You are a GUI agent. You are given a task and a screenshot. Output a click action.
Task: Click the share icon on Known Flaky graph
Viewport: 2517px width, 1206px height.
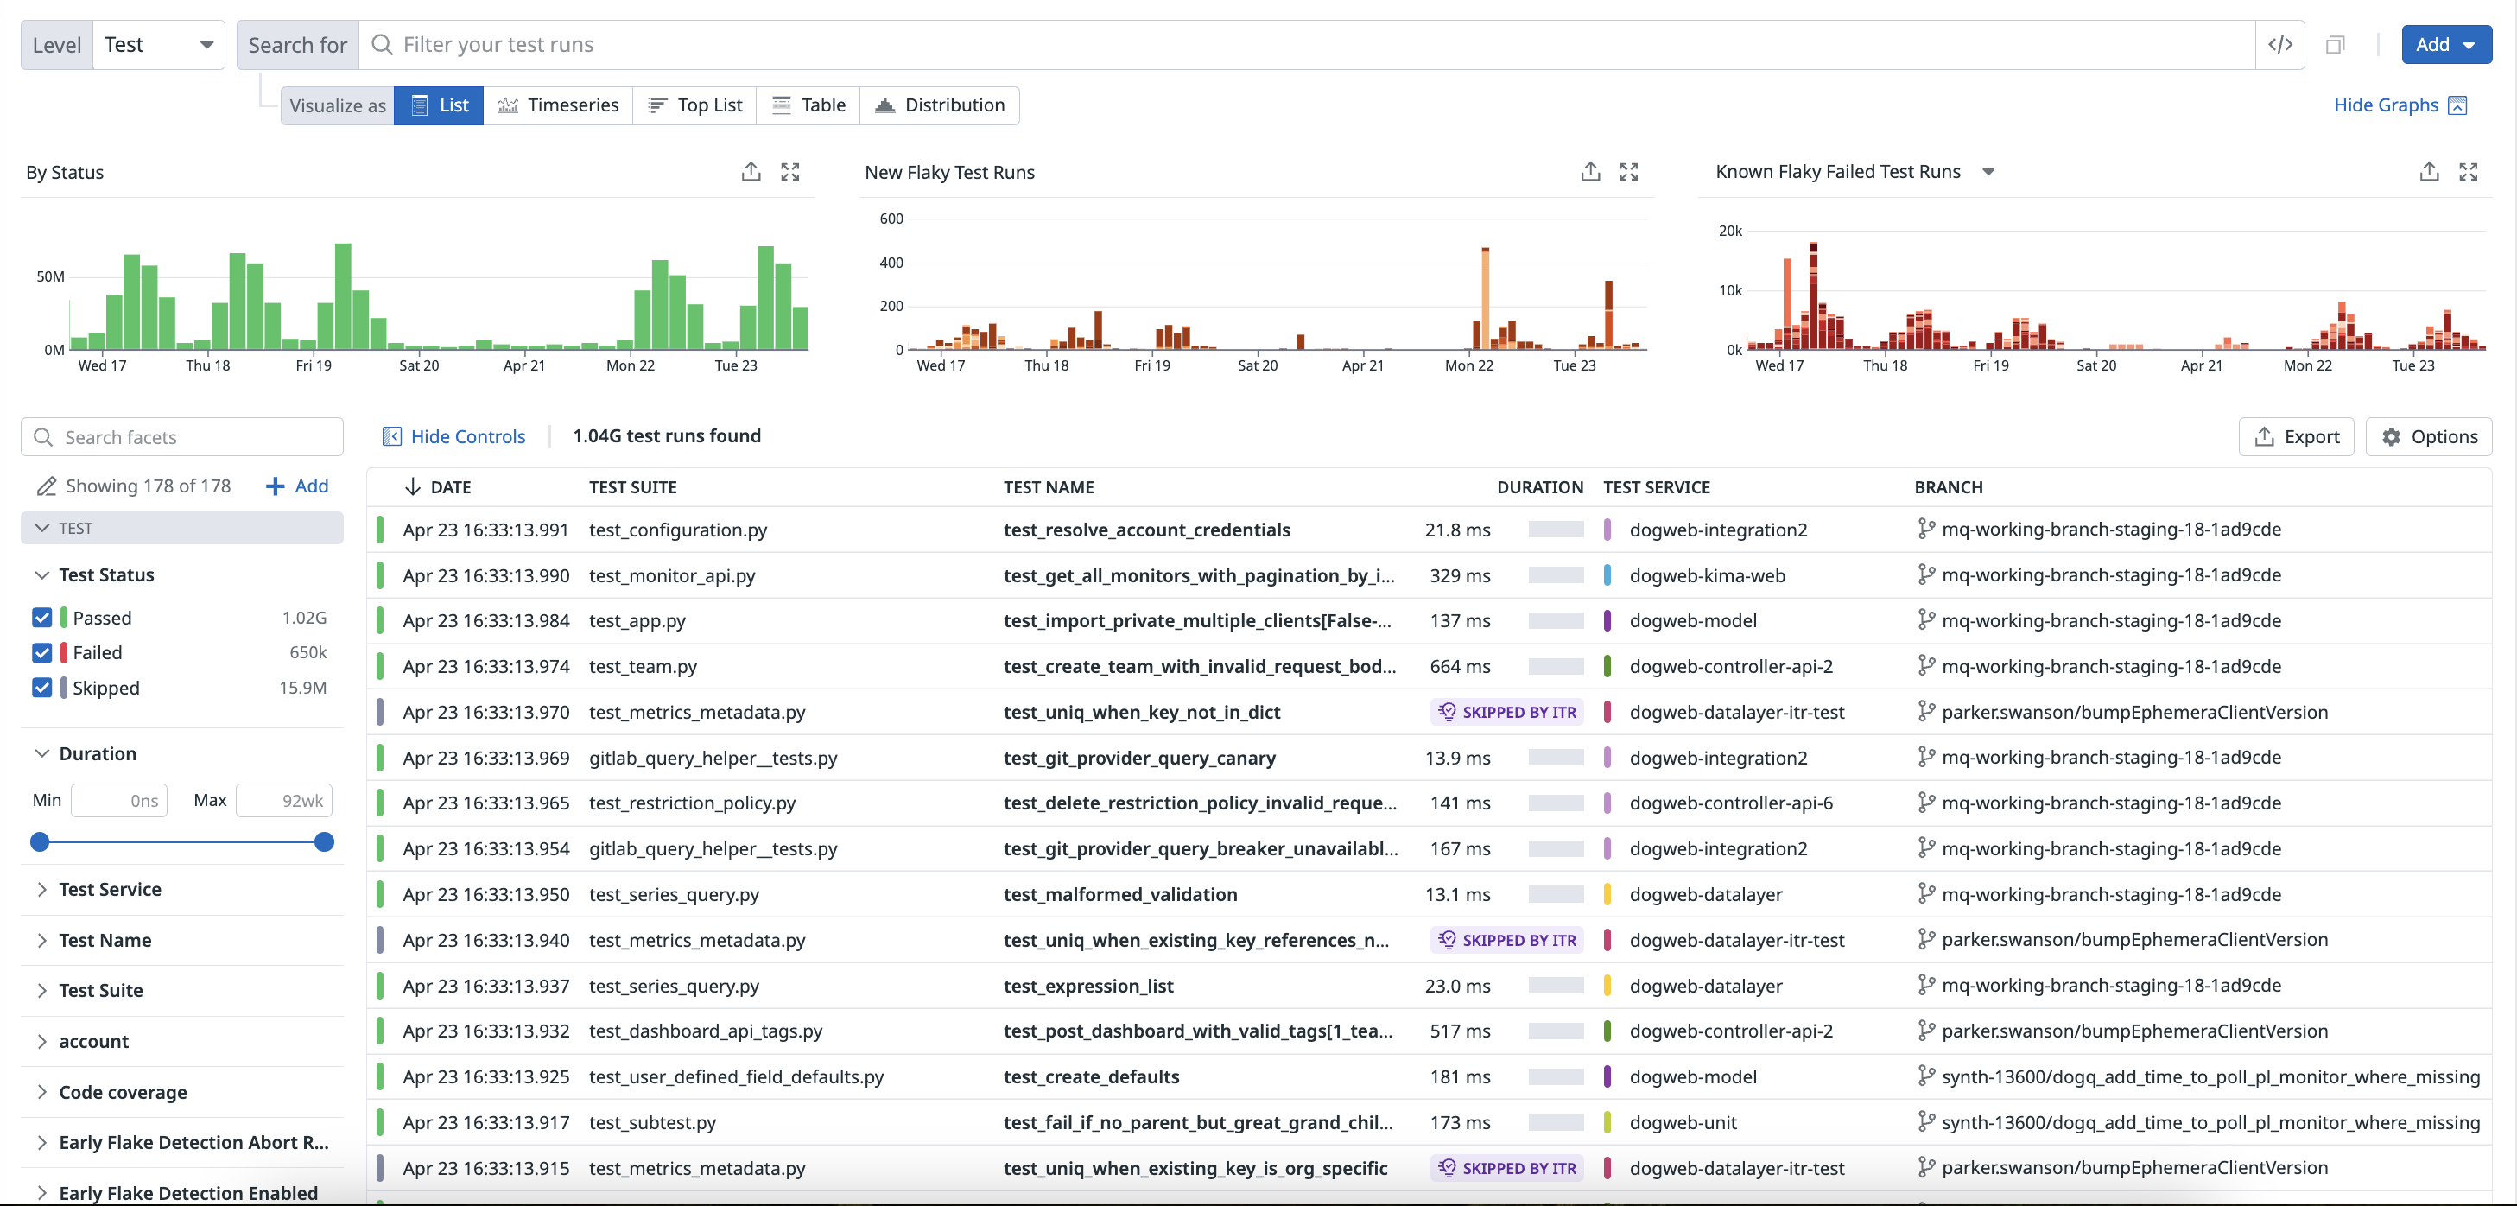[2429, 172]
